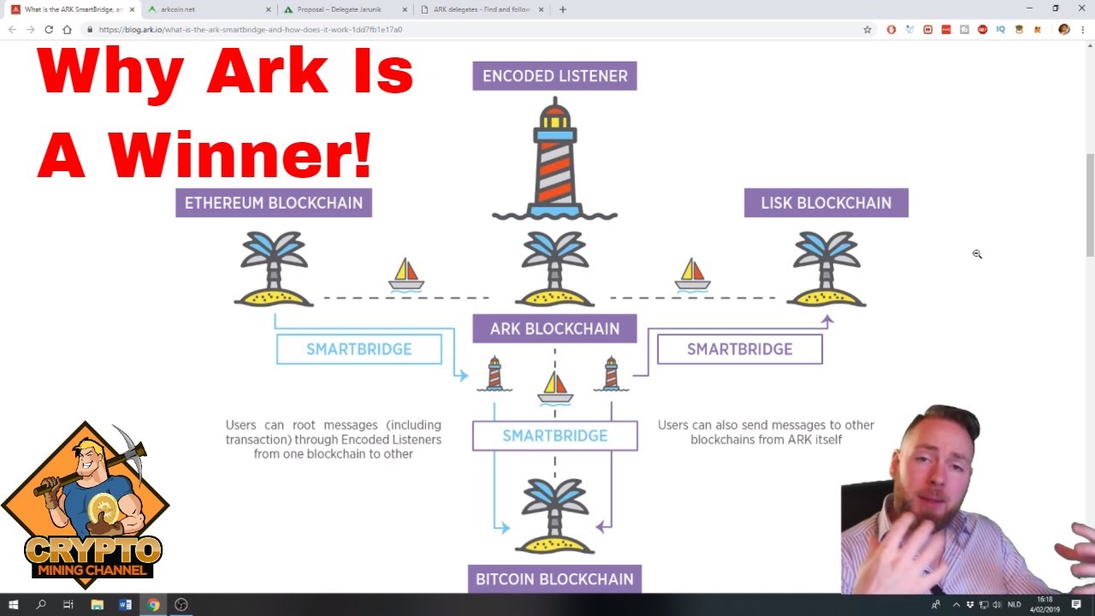Open the MetaMask fox extension
Screen dimensions: 1095x616
click(x=1037, y=29)
